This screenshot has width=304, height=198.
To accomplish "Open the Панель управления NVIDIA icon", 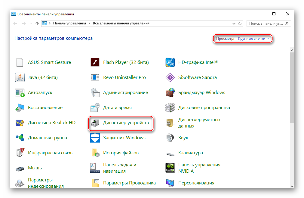I will (x=170, y=168).
